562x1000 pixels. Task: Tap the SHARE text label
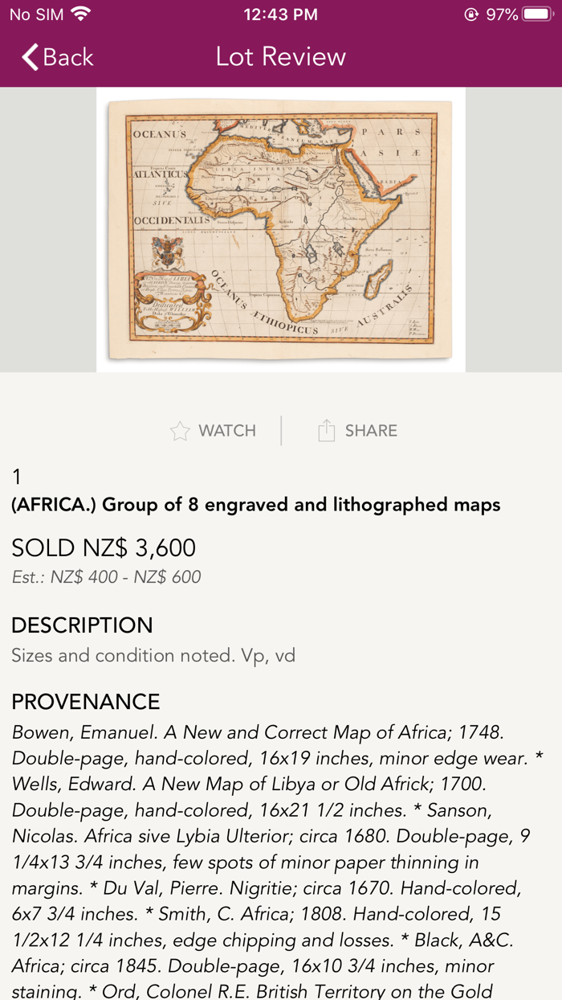371,431
